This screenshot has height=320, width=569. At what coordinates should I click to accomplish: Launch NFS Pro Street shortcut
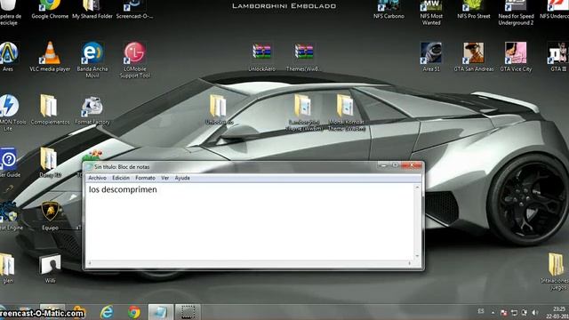coord(474,10)
